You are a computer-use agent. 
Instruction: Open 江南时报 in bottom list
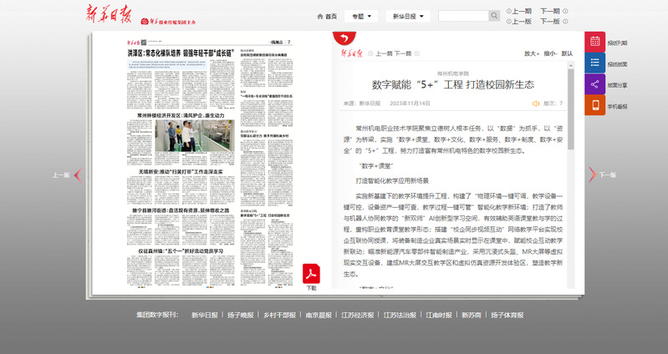tap(439, 316)
